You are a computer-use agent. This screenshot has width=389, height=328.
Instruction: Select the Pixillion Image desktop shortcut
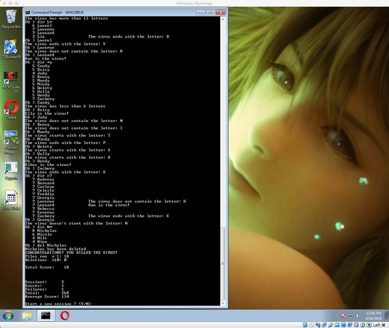11,142
